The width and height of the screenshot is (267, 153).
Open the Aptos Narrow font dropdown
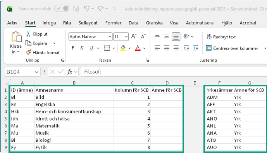tap(110, 36)
